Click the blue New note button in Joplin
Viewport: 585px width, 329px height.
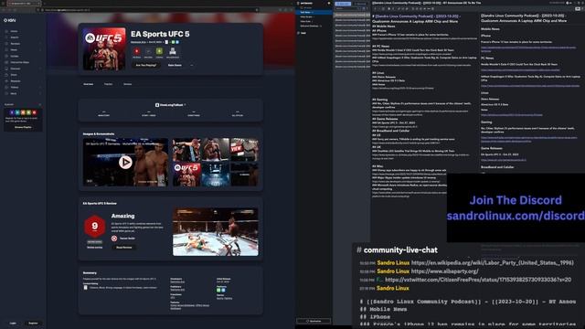click(x=343, y=4)
